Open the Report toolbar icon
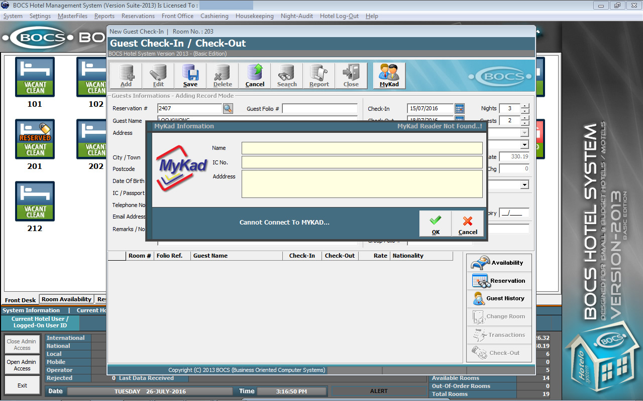 pyautogui.click(x=319, y=76)
